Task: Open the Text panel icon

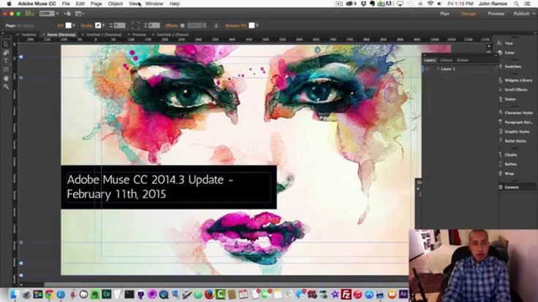Action: click(499, 43)
